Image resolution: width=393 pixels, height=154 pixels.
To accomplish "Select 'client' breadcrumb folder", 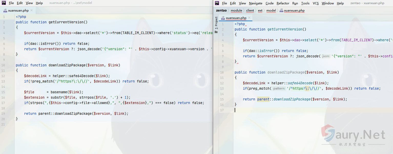I will pos(250,11).
